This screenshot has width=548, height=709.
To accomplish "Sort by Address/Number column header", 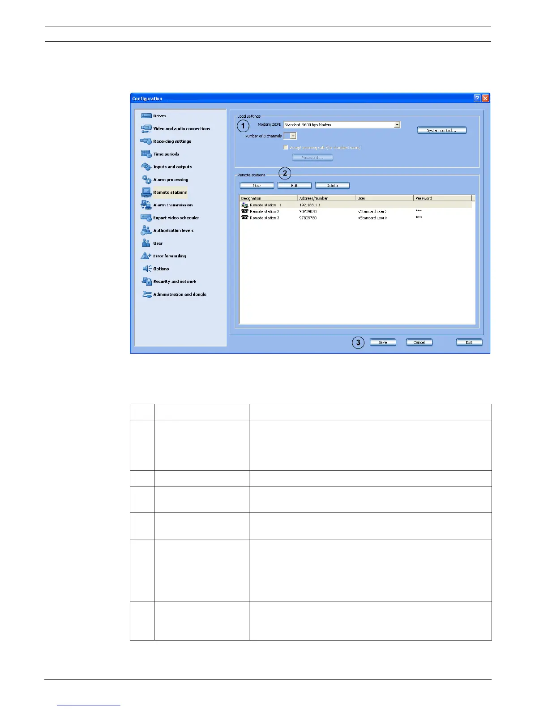I will [326, 198].
